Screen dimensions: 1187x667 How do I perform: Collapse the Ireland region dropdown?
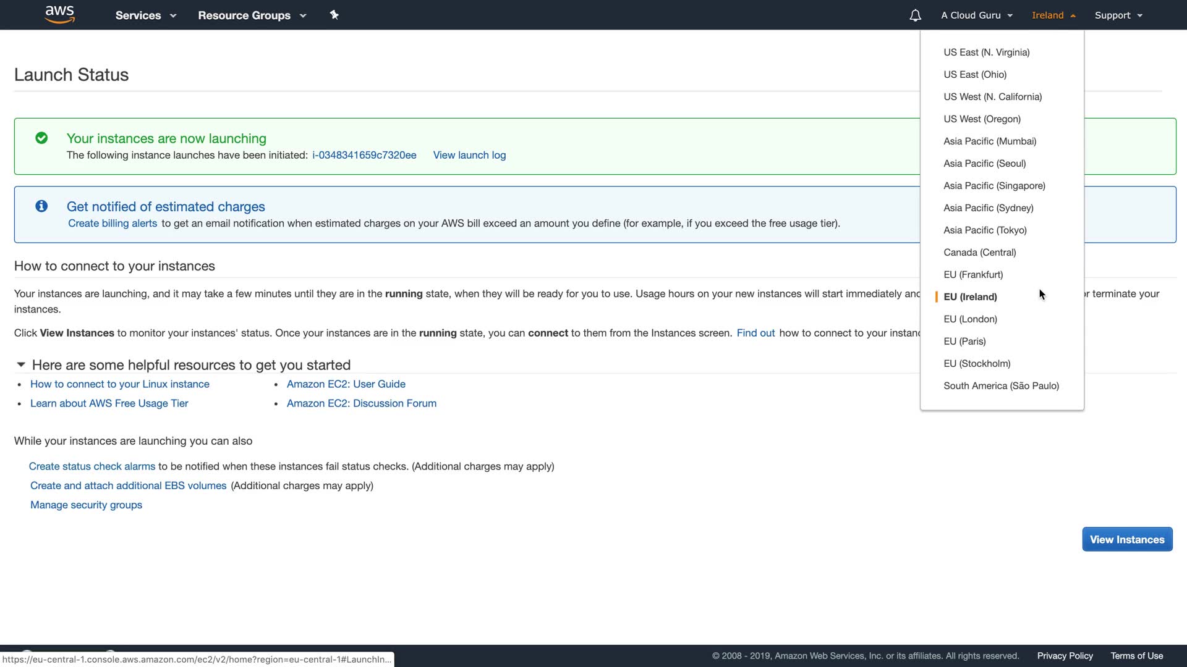point(1053,15)
